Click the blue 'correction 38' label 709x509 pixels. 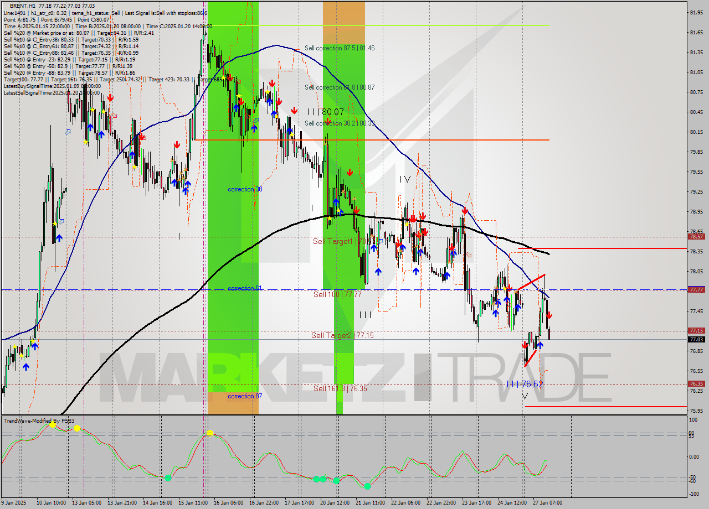245,189
